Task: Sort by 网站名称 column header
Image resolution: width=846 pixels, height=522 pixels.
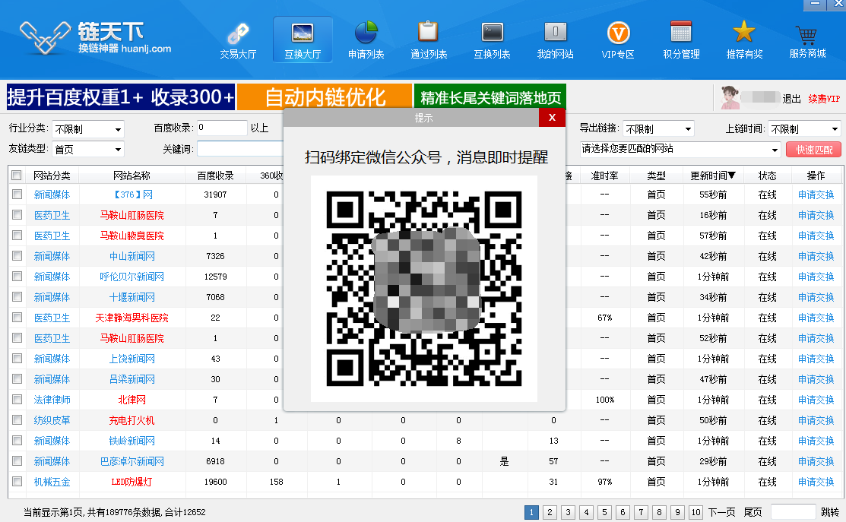Action: 131,176
